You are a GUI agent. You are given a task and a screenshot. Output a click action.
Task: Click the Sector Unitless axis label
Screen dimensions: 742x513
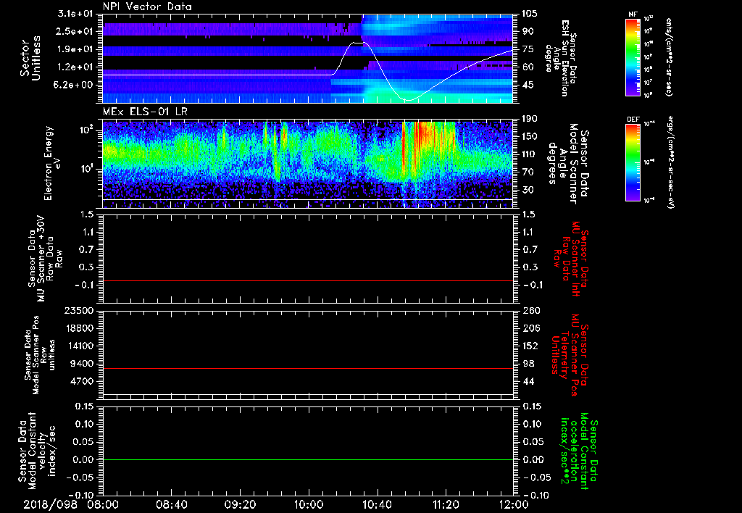click(30, 58)
